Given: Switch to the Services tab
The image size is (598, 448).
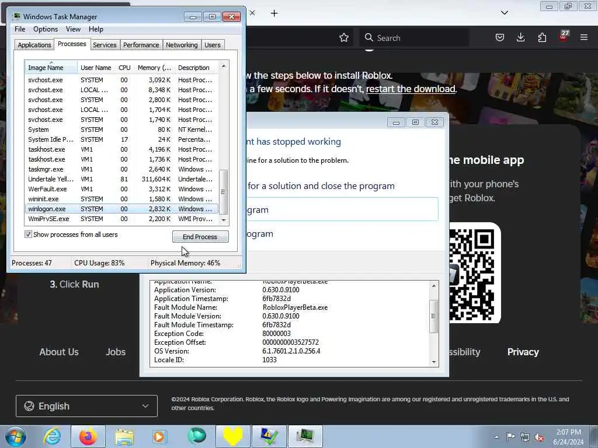Looking at the screenshot, I should pyautogui.click(x=105, y=45).
